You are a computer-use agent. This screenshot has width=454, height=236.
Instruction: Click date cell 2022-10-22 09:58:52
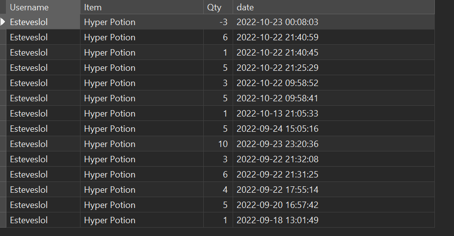coord(334,83)
